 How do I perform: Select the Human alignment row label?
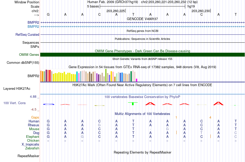coord(34,121)
